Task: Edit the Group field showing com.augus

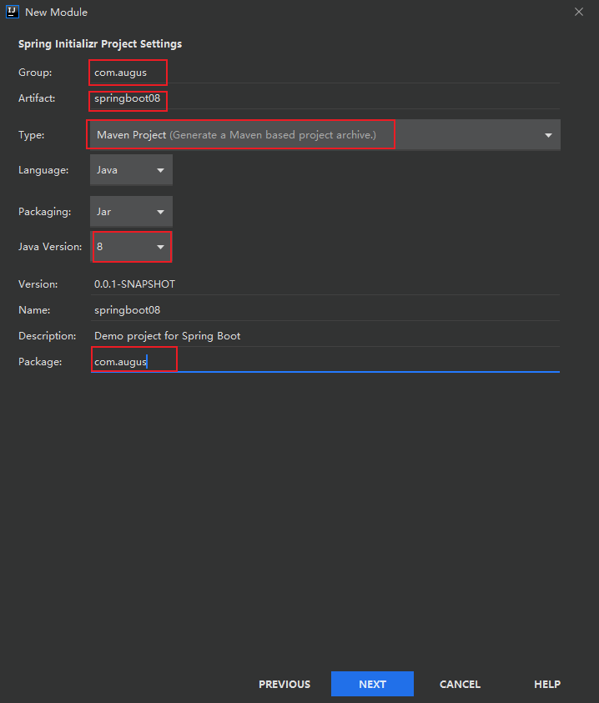Action: coord(128,72)
